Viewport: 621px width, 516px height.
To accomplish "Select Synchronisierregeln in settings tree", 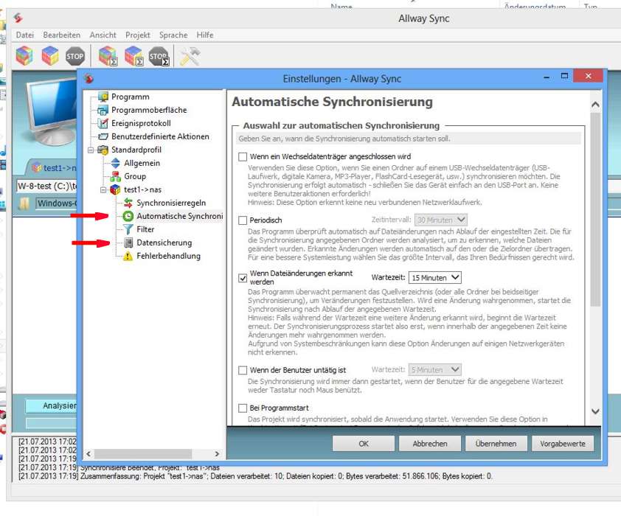I will [x=171, y=203].
